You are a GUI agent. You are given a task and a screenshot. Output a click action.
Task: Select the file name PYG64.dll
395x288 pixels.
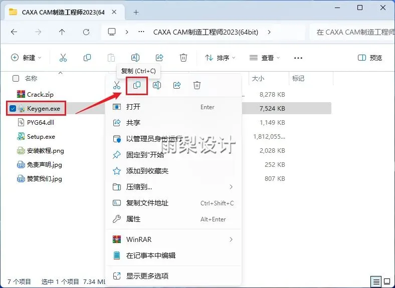click(x=41, y=123)
